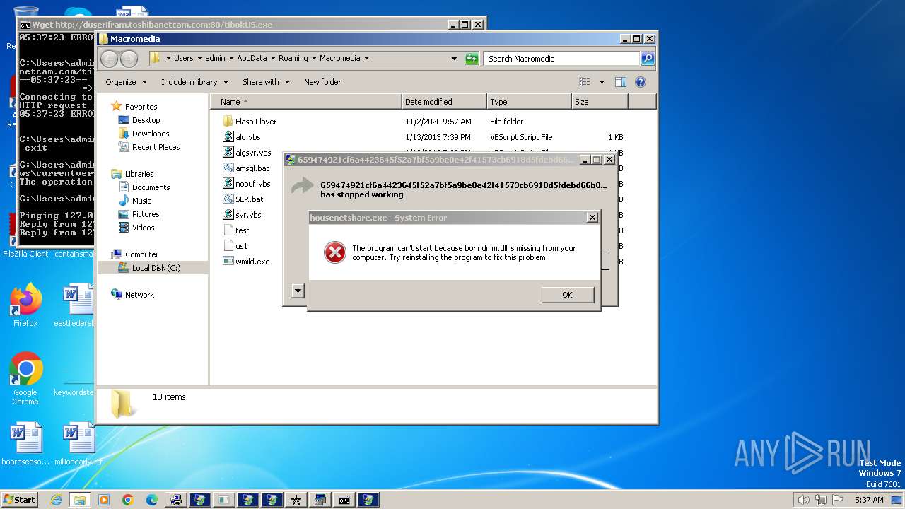Sort by the Name column header
Screen dimensions: 905x509
click(306, 102)
